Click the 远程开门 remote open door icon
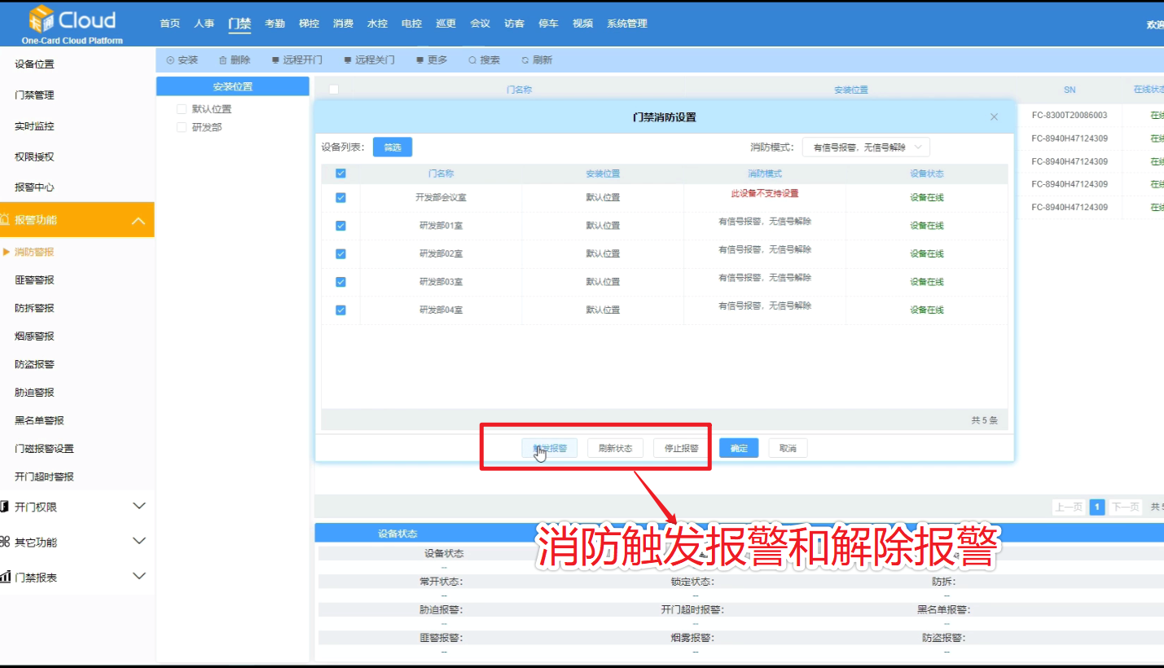The image size is (1164, 668). pyautogui.click(x=275, y=60)
